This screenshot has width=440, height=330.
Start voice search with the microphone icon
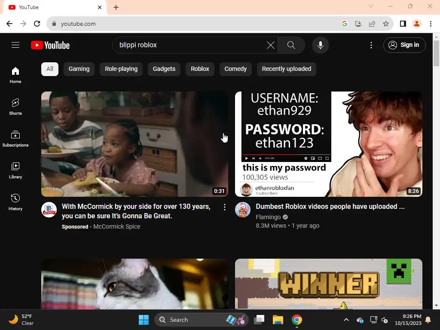pos(320,45)
